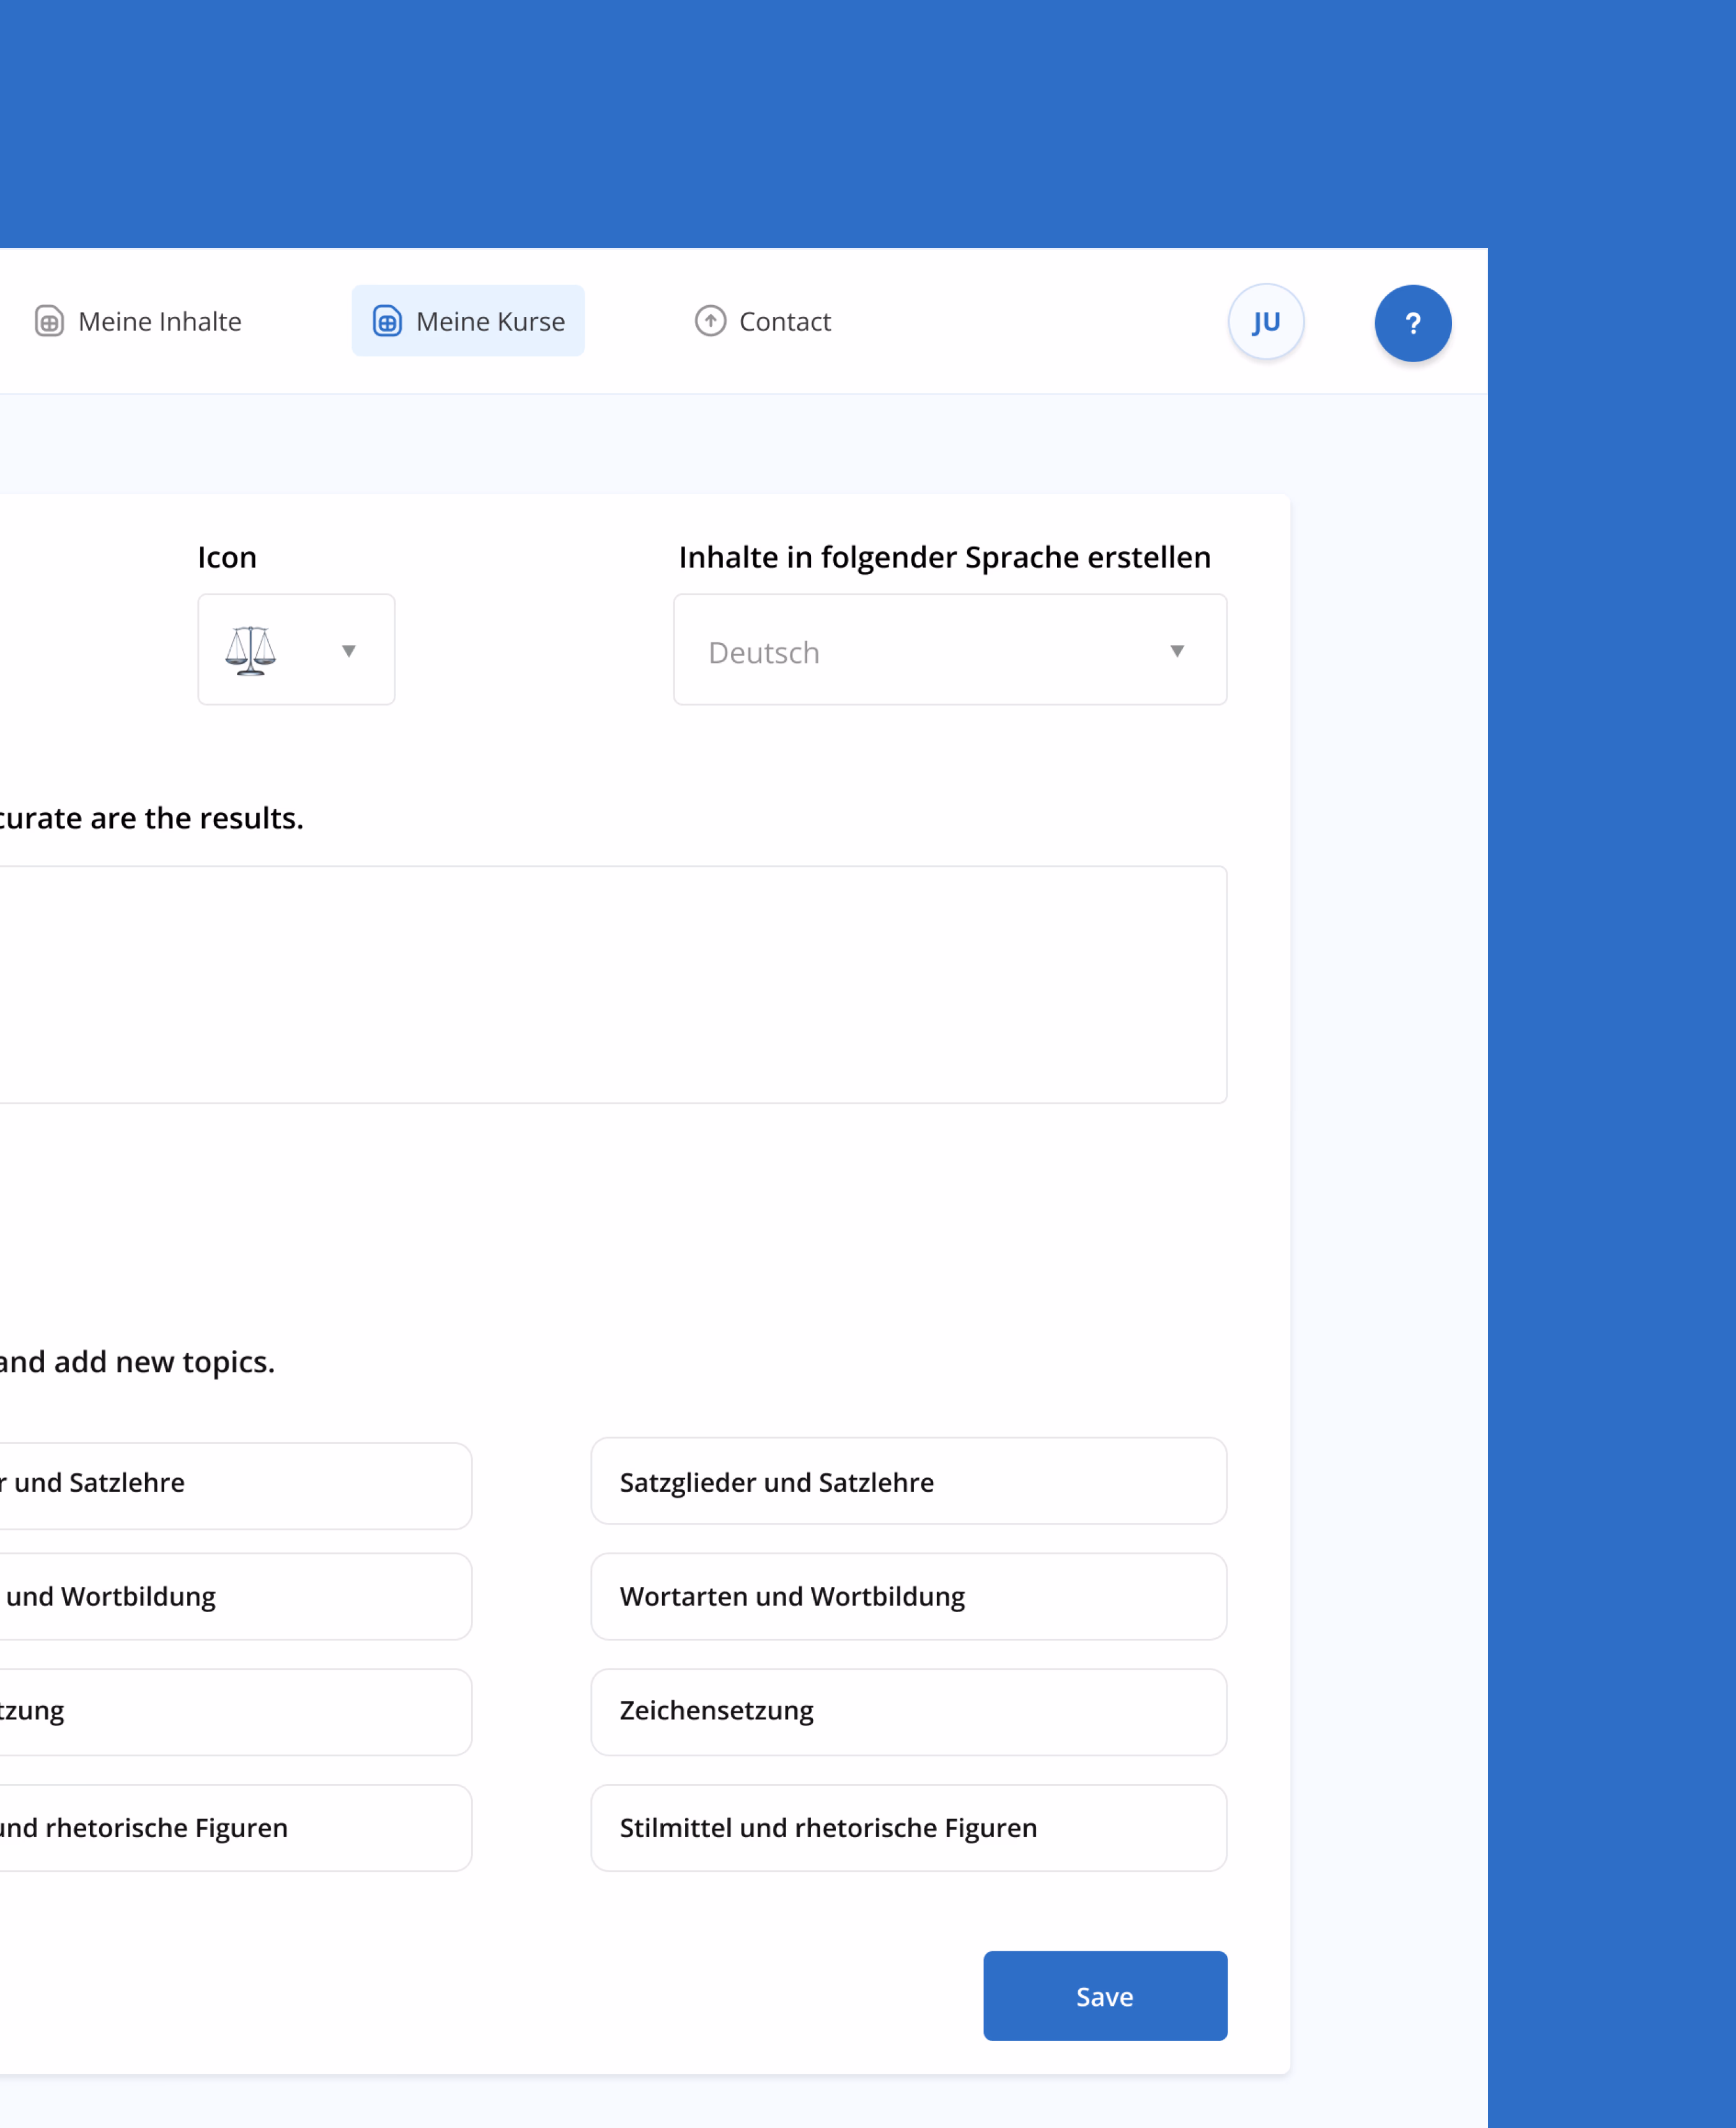Switch to Meine Kurse tab

489,321
